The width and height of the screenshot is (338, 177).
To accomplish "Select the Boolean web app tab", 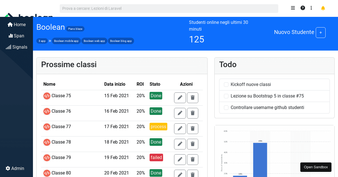I will pos(94,41).
